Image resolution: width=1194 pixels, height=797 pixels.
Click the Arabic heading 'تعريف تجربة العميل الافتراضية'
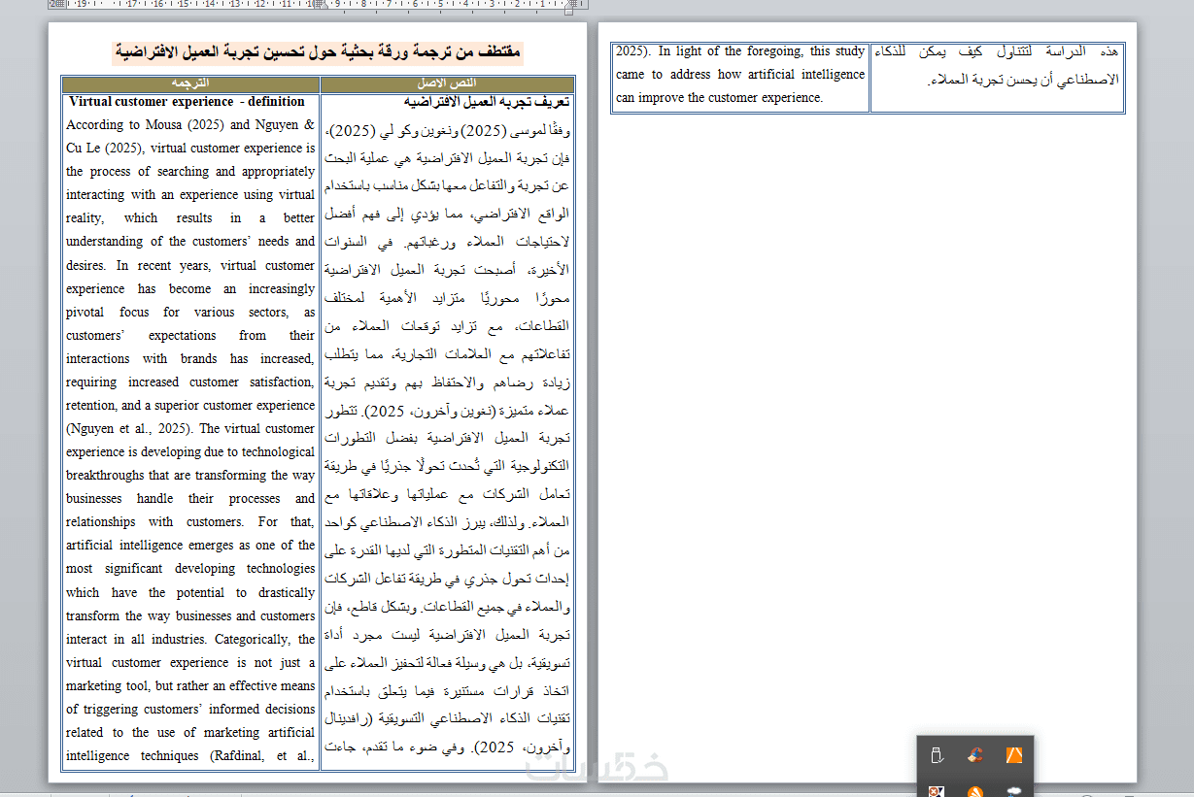click(x=488, y=101)
